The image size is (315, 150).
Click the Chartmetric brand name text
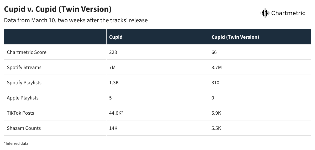tap(288, 13)
